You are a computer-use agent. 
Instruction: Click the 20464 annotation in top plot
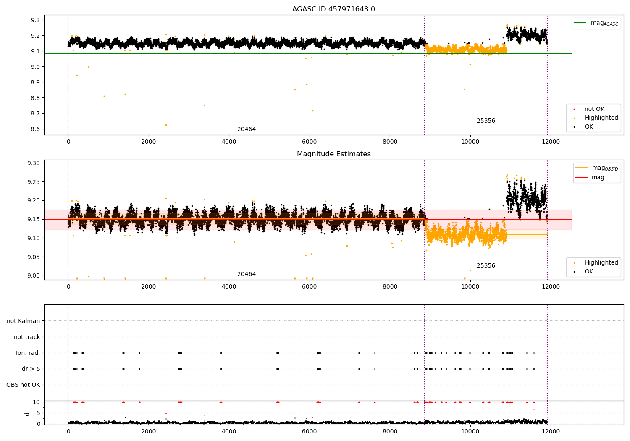(247, 129)
